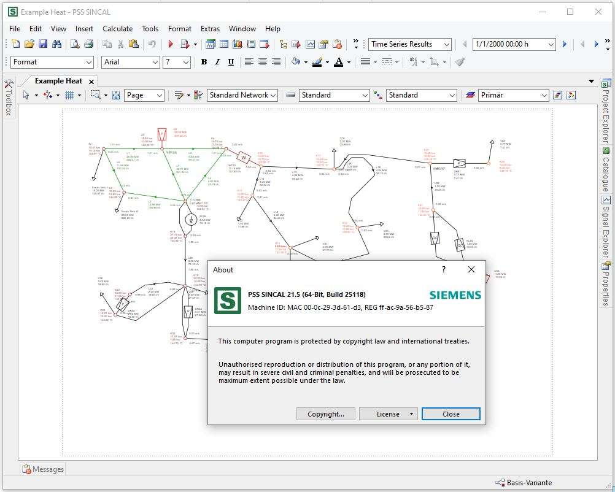Open the Project Explorer side panel

[606, 111]
